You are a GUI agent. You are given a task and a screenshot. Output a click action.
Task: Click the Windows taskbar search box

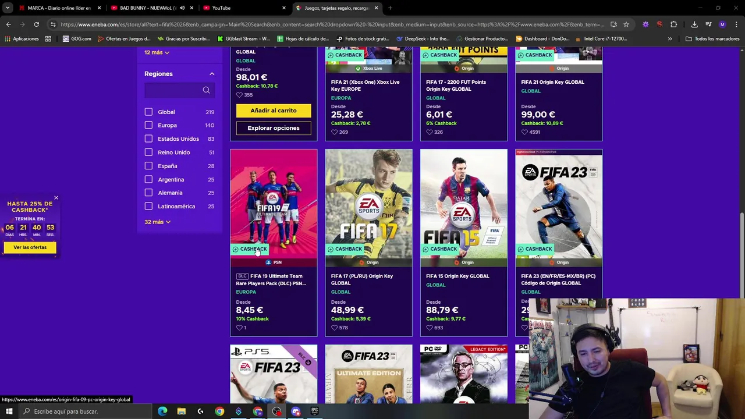click(86, 411)
